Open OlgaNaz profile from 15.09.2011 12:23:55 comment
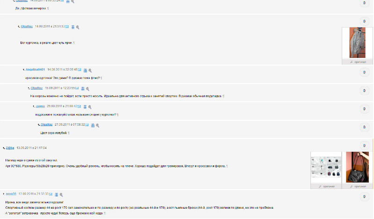This screenshot has height=219, width=374. 36,88
